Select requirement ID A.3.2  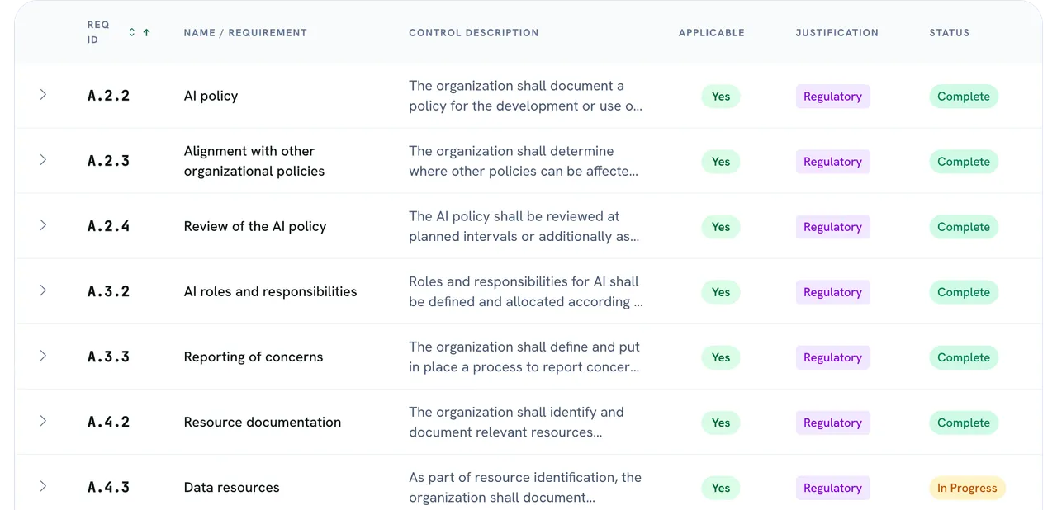click(109, 291)
